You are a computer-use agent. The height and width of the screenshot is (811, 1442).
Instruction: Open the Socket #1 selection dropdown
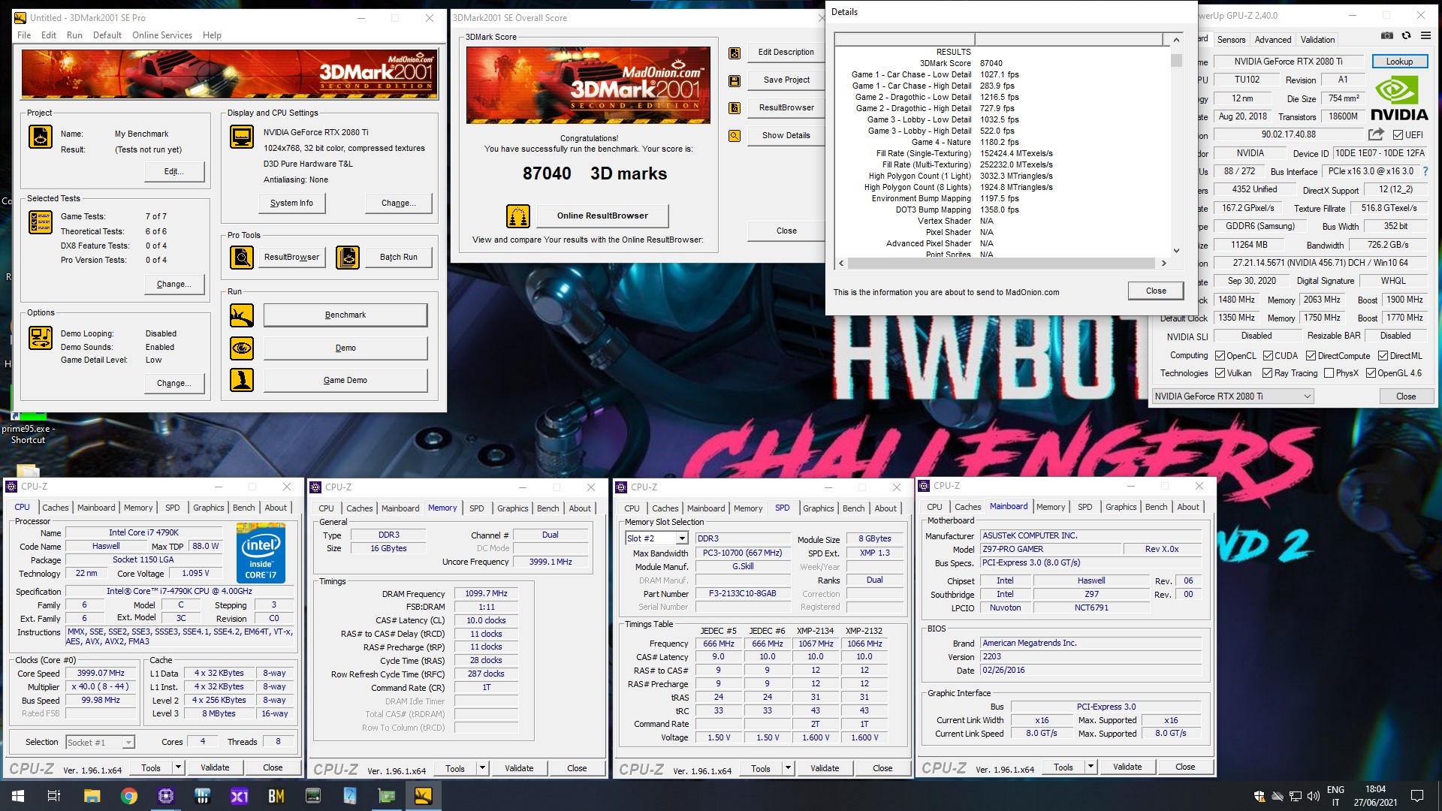(128, 743)
